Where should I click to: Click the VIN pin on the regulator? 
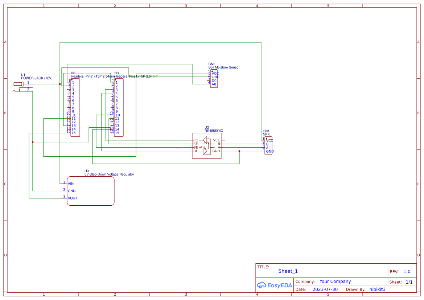(70, 184)
